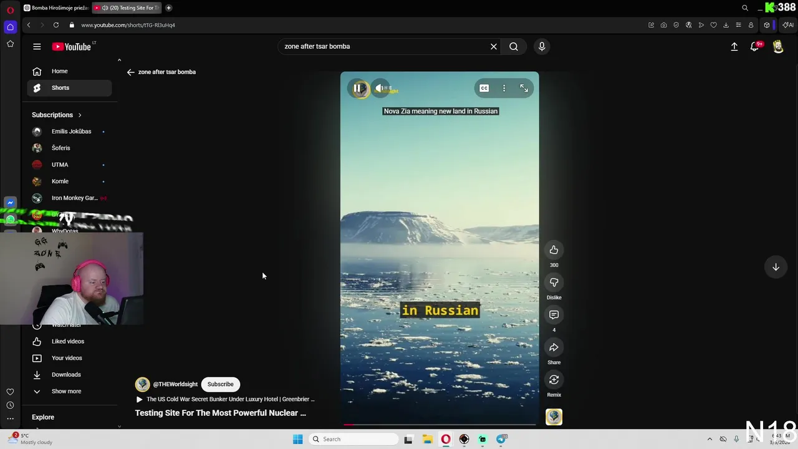Open the Explore section heading
The width and height of the screenshot is (798, 449).
43,417
